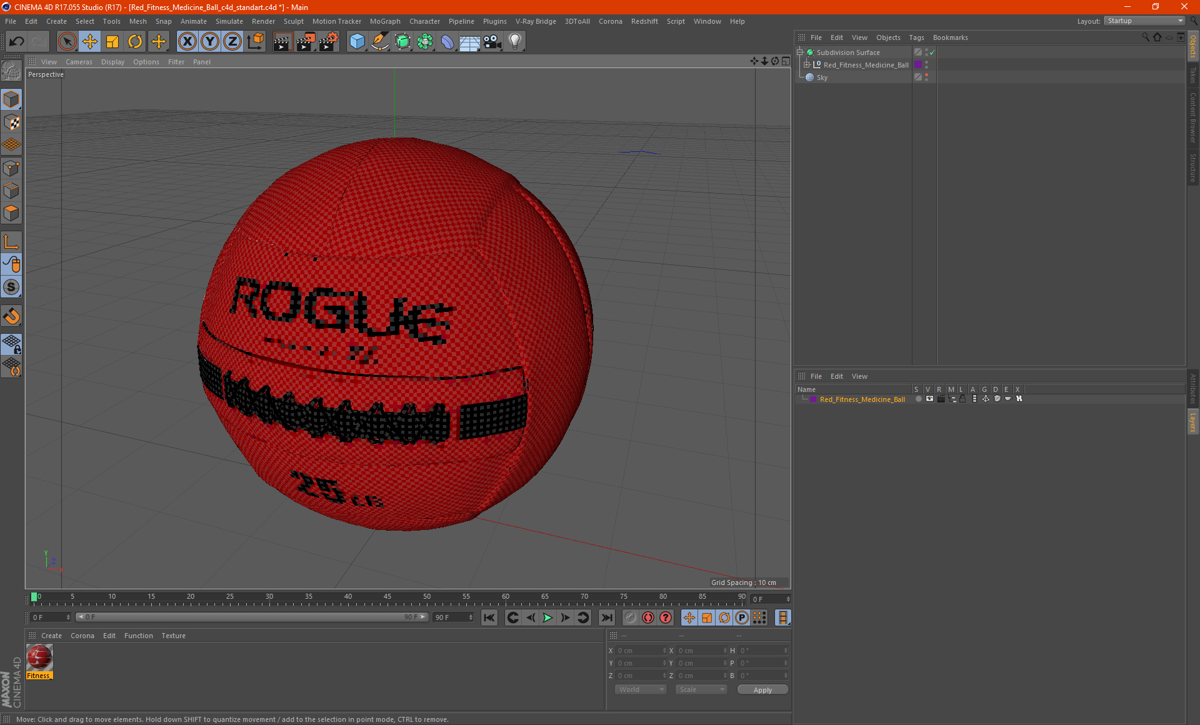The height and width of the screenshot is (725, 1200).
Task: Open material manager Texture menu
Action: coord(173,636)
